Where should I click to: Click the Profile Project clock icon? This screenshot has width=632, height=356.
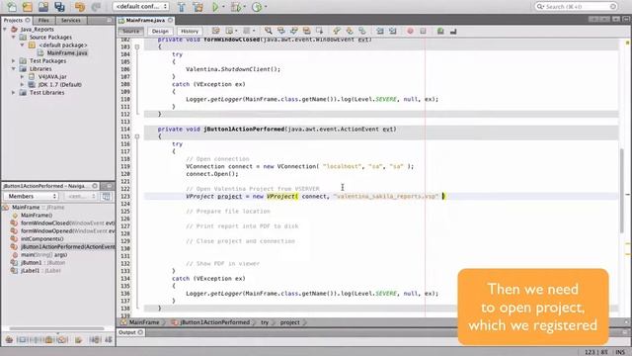pos(257,7)
